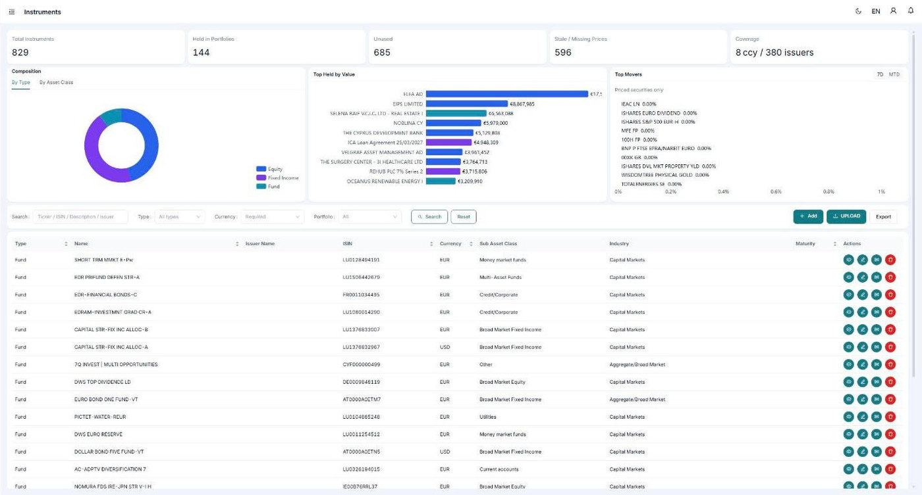
Task: Click the Search button
Action: click(429, 216)
